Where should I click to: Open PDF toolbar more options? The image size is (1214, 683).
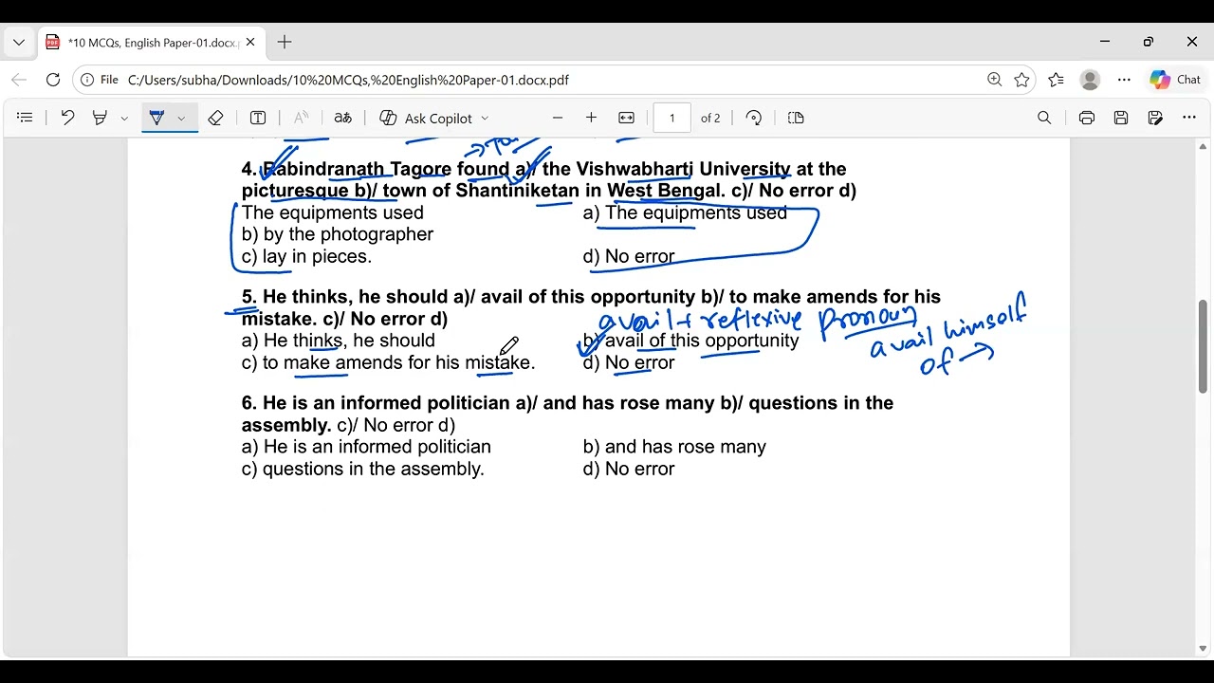1189,118
